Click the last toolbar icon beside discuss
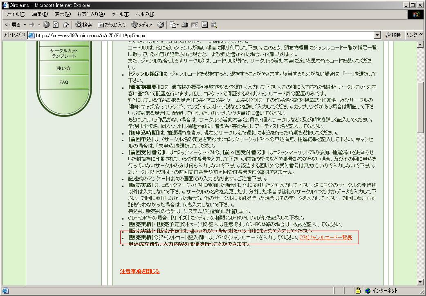The height and width of the screenshot is (296, 426). (x=214, y=25)
